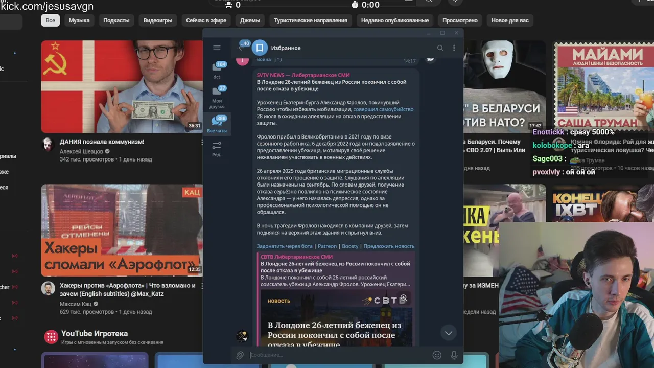Open the Максим Кац channel name

pos(76,304)
